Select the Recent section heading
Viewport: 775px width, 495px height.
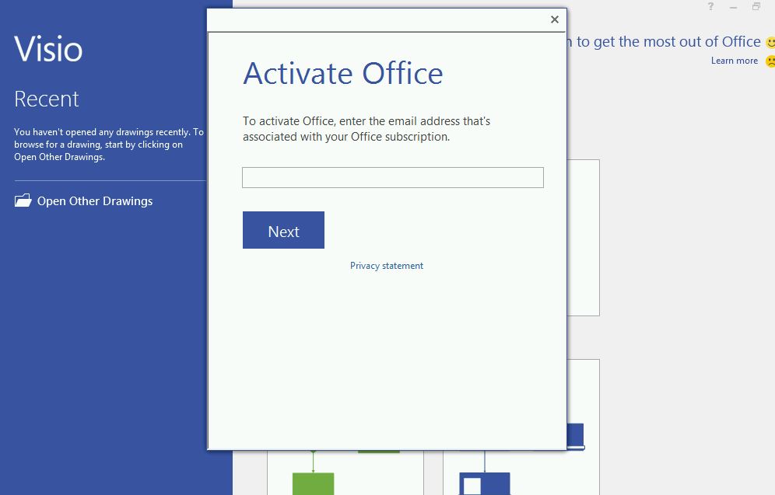click(47, 99)
